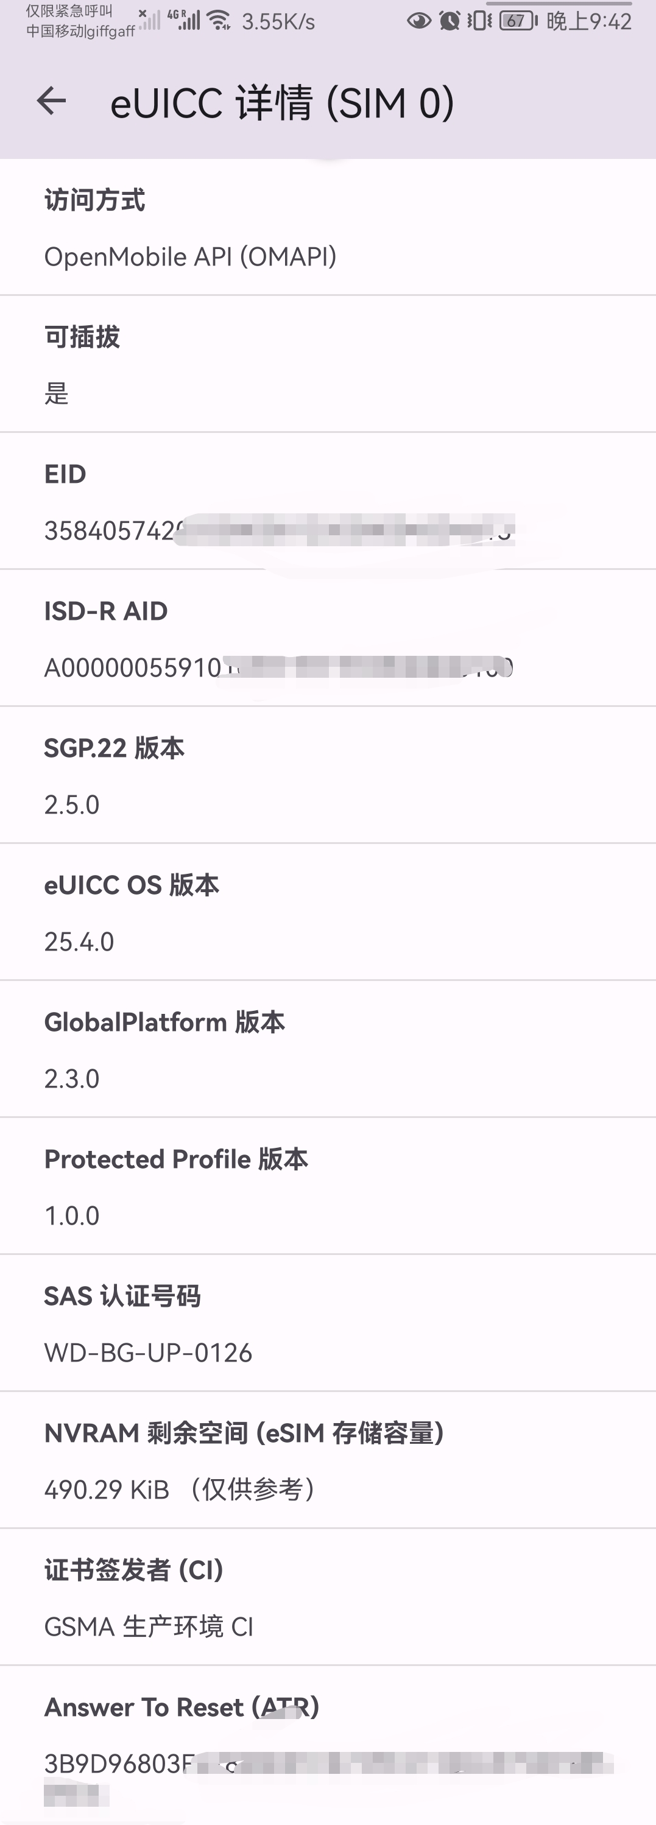Select the SGP.22 版本 2.5.0 entry
Image resolution: width=656 pixels, height=1825 pixels.
pos(328,776)
